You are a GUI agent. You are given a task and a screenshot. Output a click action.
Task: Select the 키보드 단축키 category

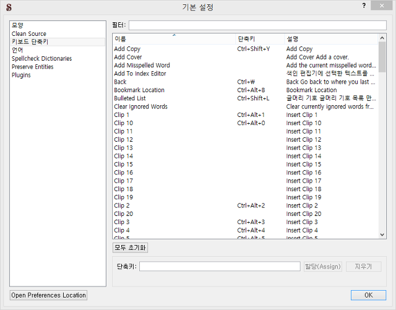[58, 42]
